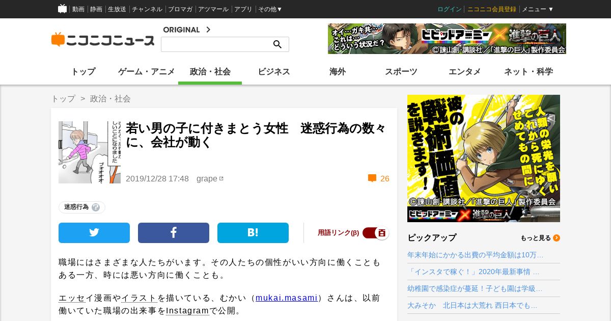
Task: Click the yellow 進撃の巨人 sidebar ad
Action: [x=484, y=158]
